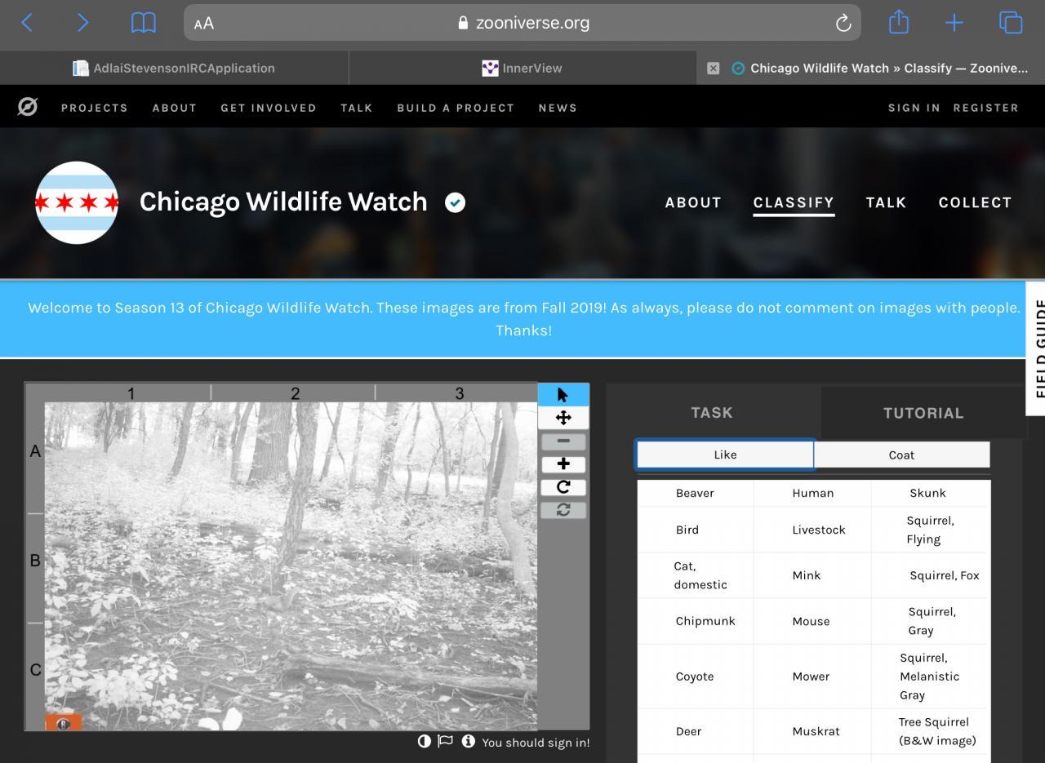Zoom out of the subject image
Viewport: 1045px width, 763px height.
(563, 441)
